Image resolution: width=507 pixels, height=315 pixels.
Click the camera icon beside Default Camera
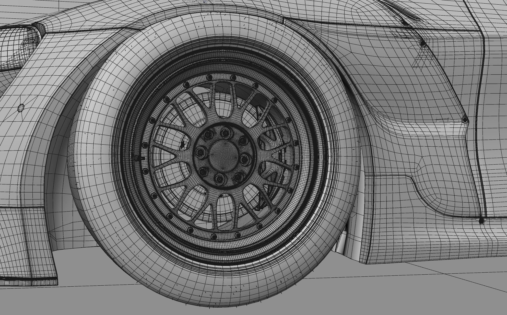click(204, 2)
